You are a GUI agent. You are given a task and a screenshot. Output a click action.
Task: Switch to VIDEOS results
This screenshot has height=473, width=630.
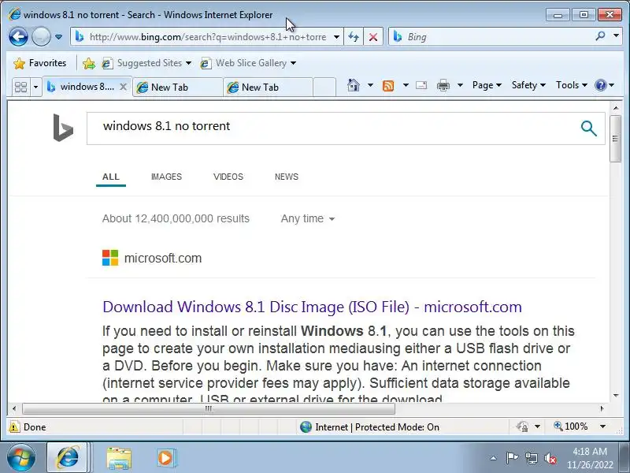tap(228, 177)
